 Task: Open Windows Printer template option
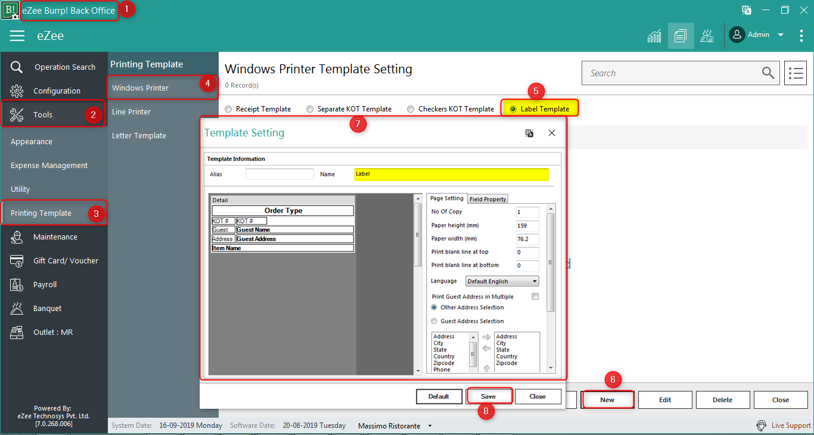pyautogui.click(x=163, y=88)
